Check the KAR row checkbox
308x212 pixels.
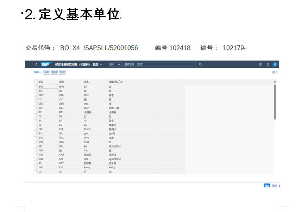pyautogui.click(x=35, y=155)
